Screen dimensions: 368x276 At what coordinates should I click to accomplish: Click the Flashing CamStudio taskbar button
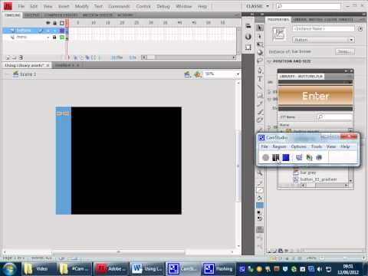click(x=219, y=268)
